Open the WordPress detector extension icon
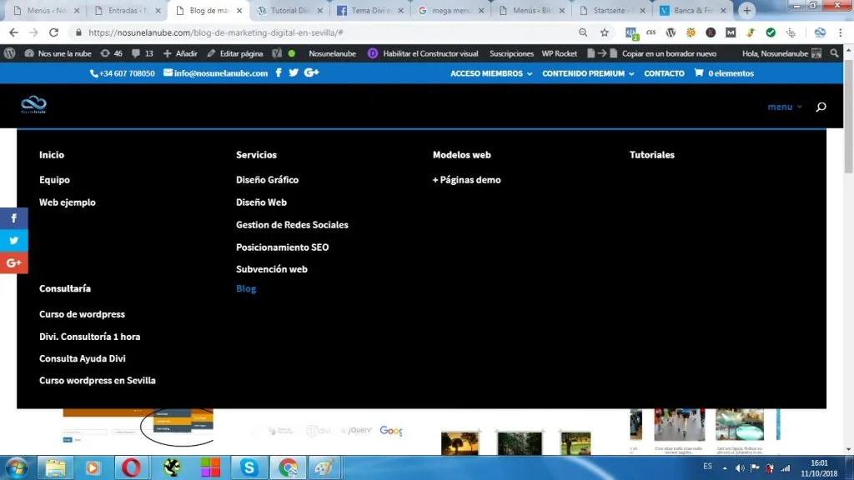This screenshot has width=854, height=480. point(670,33)
